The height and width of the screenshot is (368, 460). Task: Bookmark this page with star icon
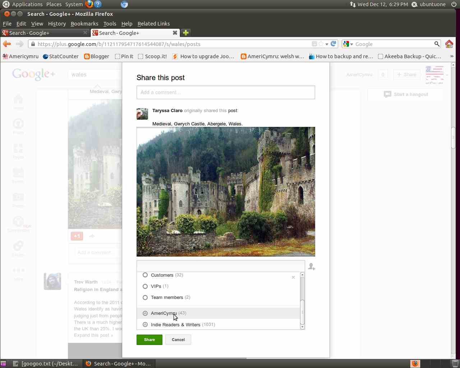click(x=321, y=44)
